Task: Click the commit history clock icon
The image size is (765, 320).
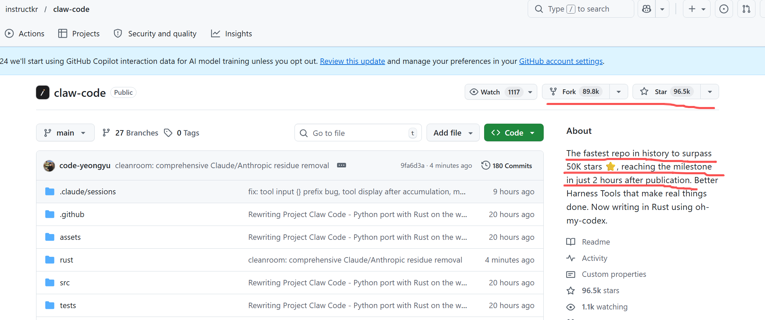Action: point(486,165)
